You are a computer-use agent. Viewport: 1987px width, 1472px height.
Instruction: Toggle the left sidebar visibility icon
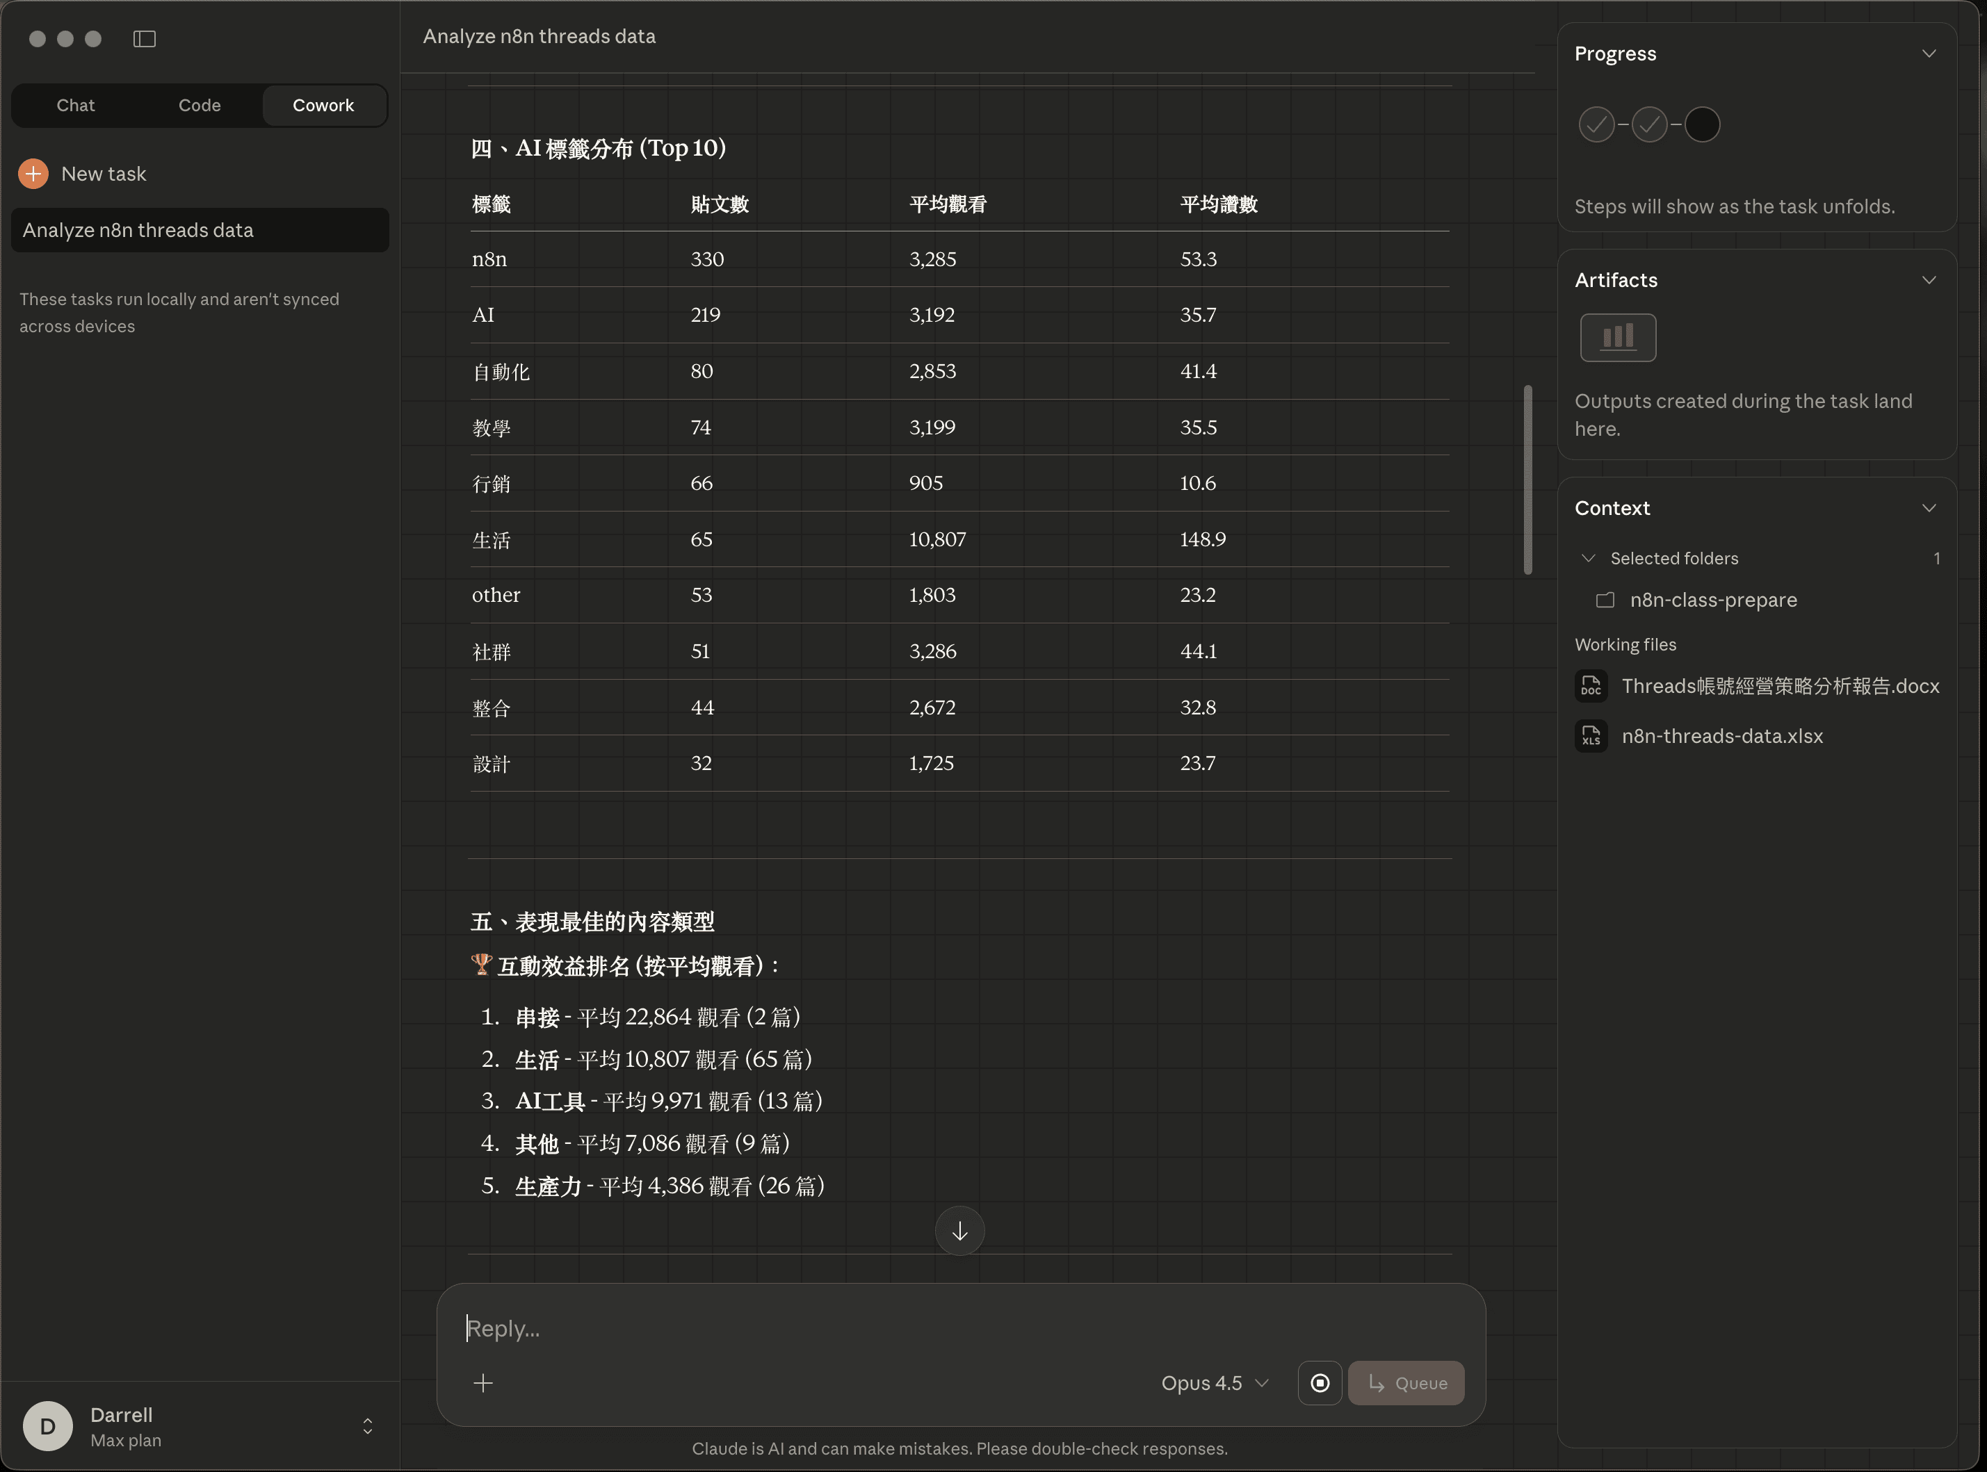coord(145,38)
